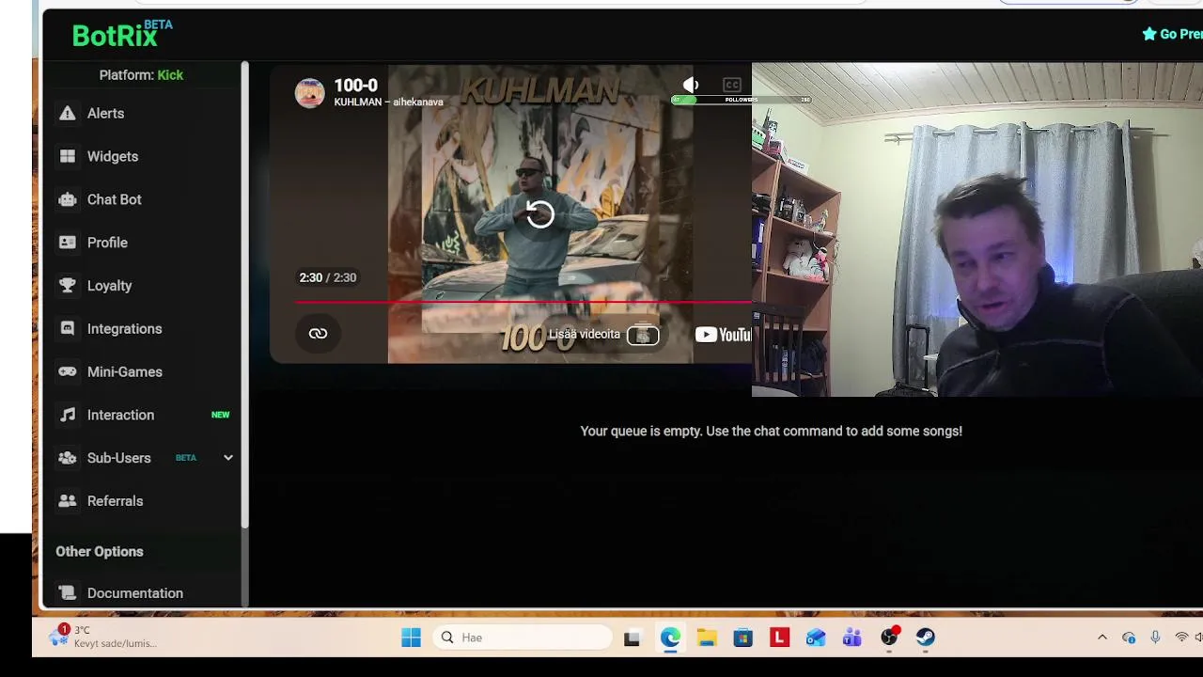This screenshot has height=677, width=1203.
Task: Open Microsoft Teams on taskbar
Action: pos(852,638)
